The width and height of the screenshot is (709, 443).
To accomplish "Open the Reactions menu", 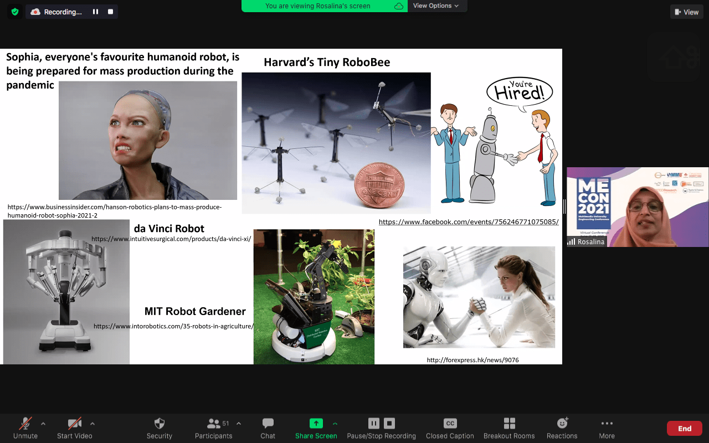I will (x=562, y=428).
